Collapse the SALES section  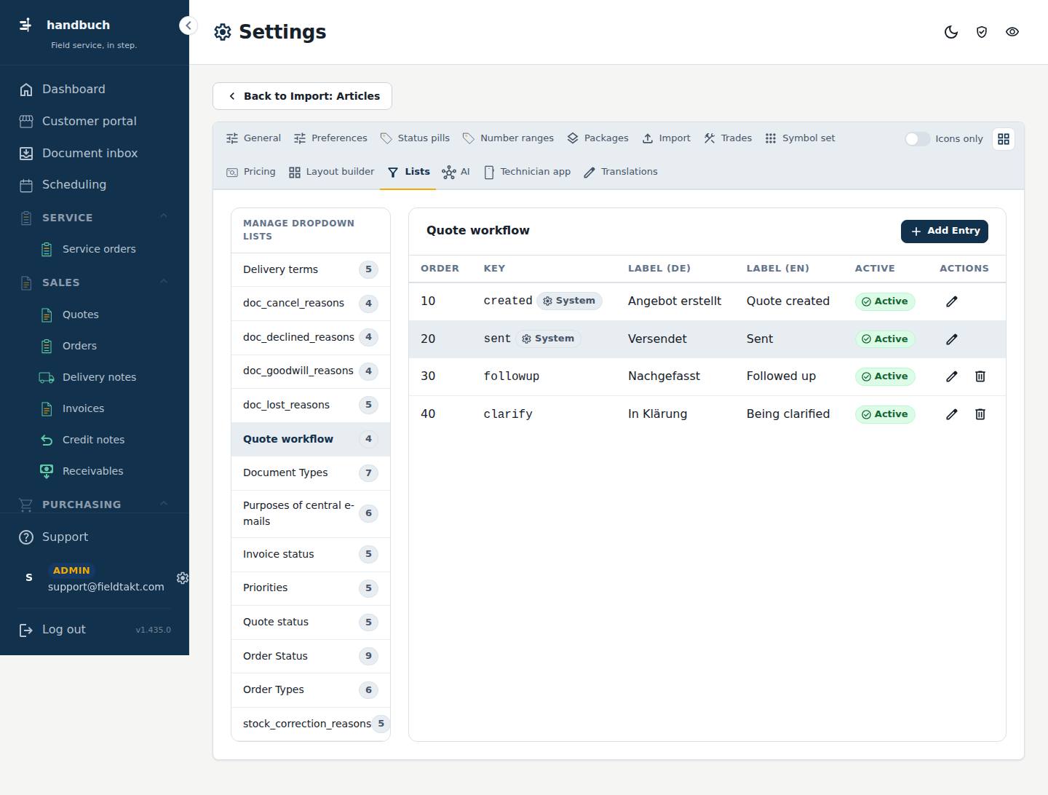[x=164, y=281]
